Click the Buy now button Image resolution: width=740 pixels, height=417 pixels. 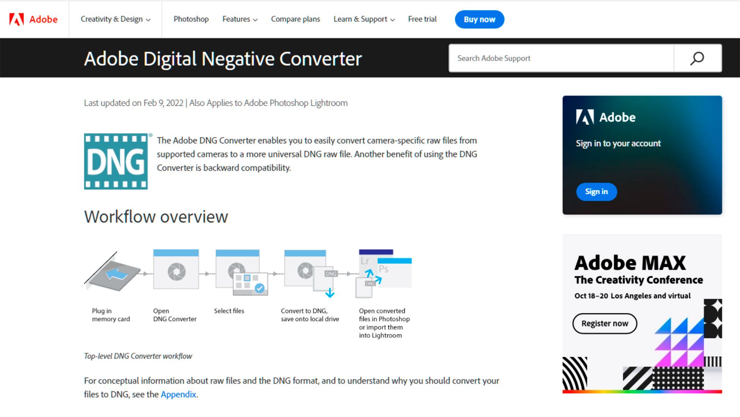(479, 19)
